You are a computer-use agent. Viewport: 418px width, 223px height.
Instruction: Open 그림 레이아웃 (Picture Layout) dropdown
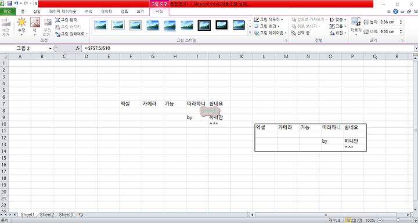coord(271,33)
